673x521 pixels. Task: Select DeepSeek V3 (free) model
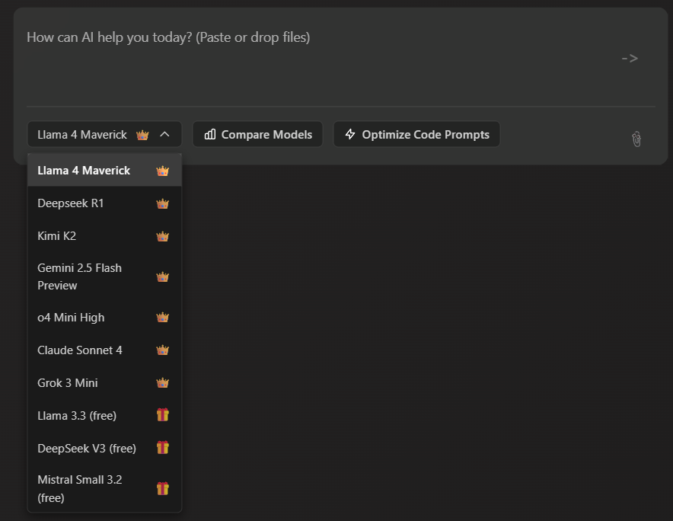tap(104, 448)
